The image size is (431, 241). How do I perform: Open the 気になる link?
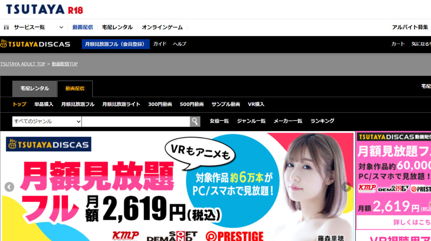pos(421,44)
